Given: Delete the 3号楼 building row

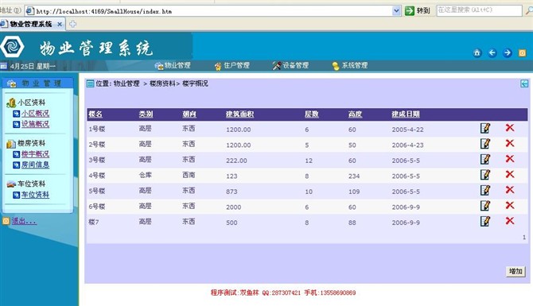Looking at the screenshot, I should tap(510, 159).
